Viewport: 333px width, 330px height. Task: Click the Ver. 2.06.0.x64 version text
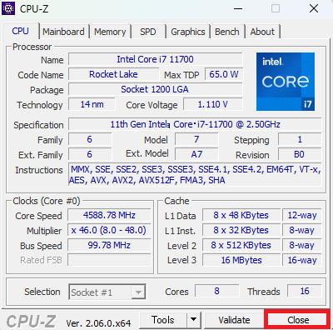98,323
